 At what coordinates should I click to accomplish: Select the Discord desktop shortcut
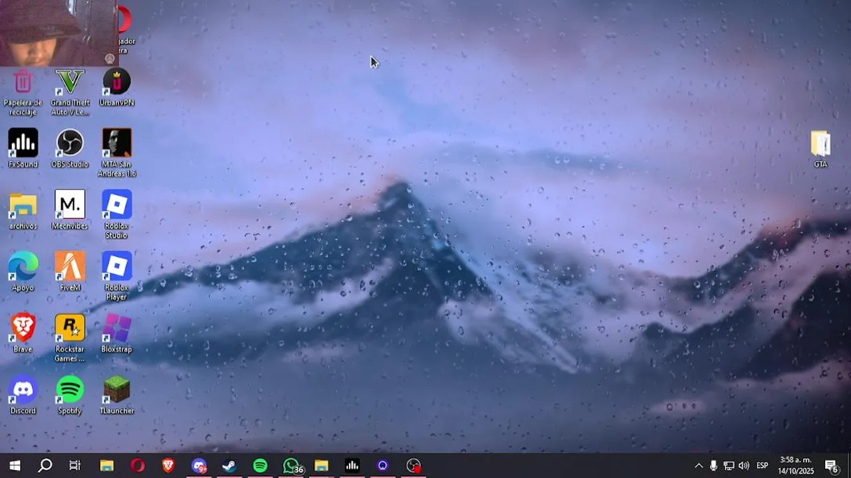23,396
